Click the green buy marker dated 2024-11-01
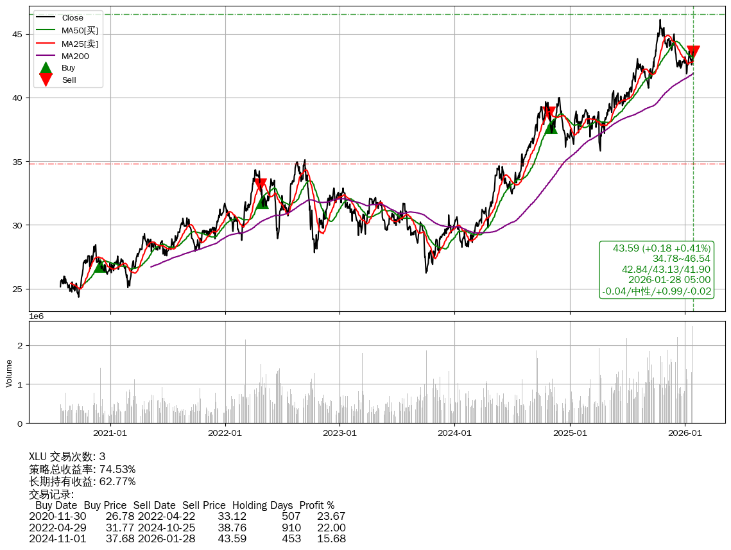731x550 pixels. 551,127
